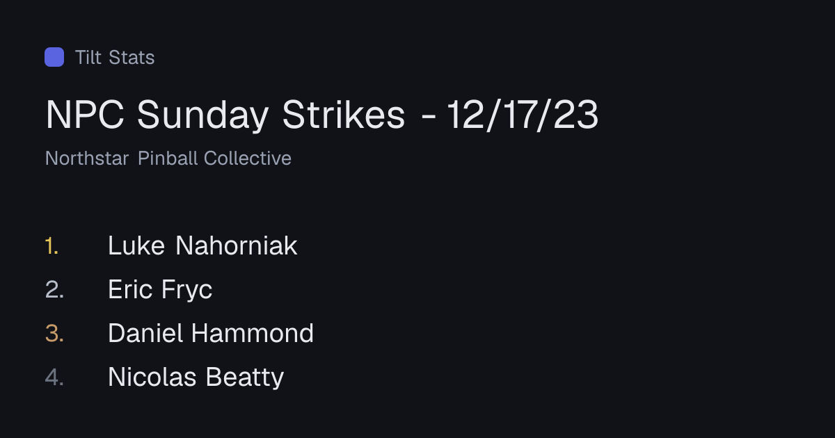The height and width of the screenshot is (438, 835).
Task: Click the surname Beatty
Action: 245,378
